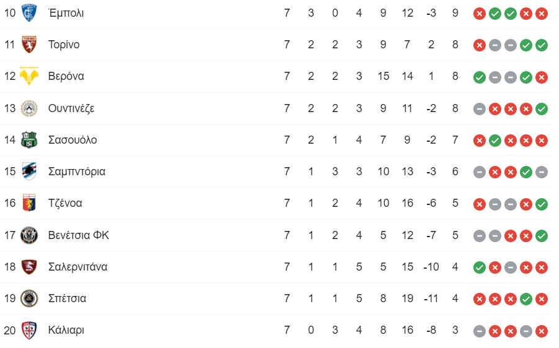Viewport: 559px width, 348px height.
Task: Click the Venezia club crest
Action: pyautogui.click(x=29, y=235)
